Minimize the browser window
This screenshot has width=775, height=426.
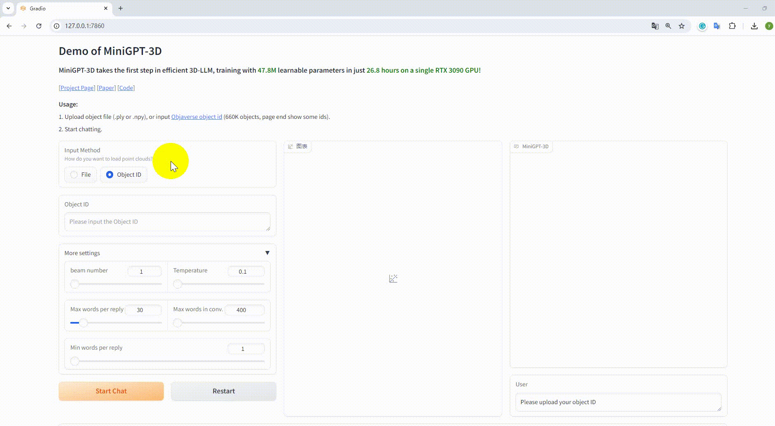coord(746,8)
